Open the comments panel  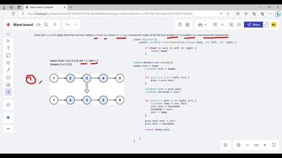215,25
